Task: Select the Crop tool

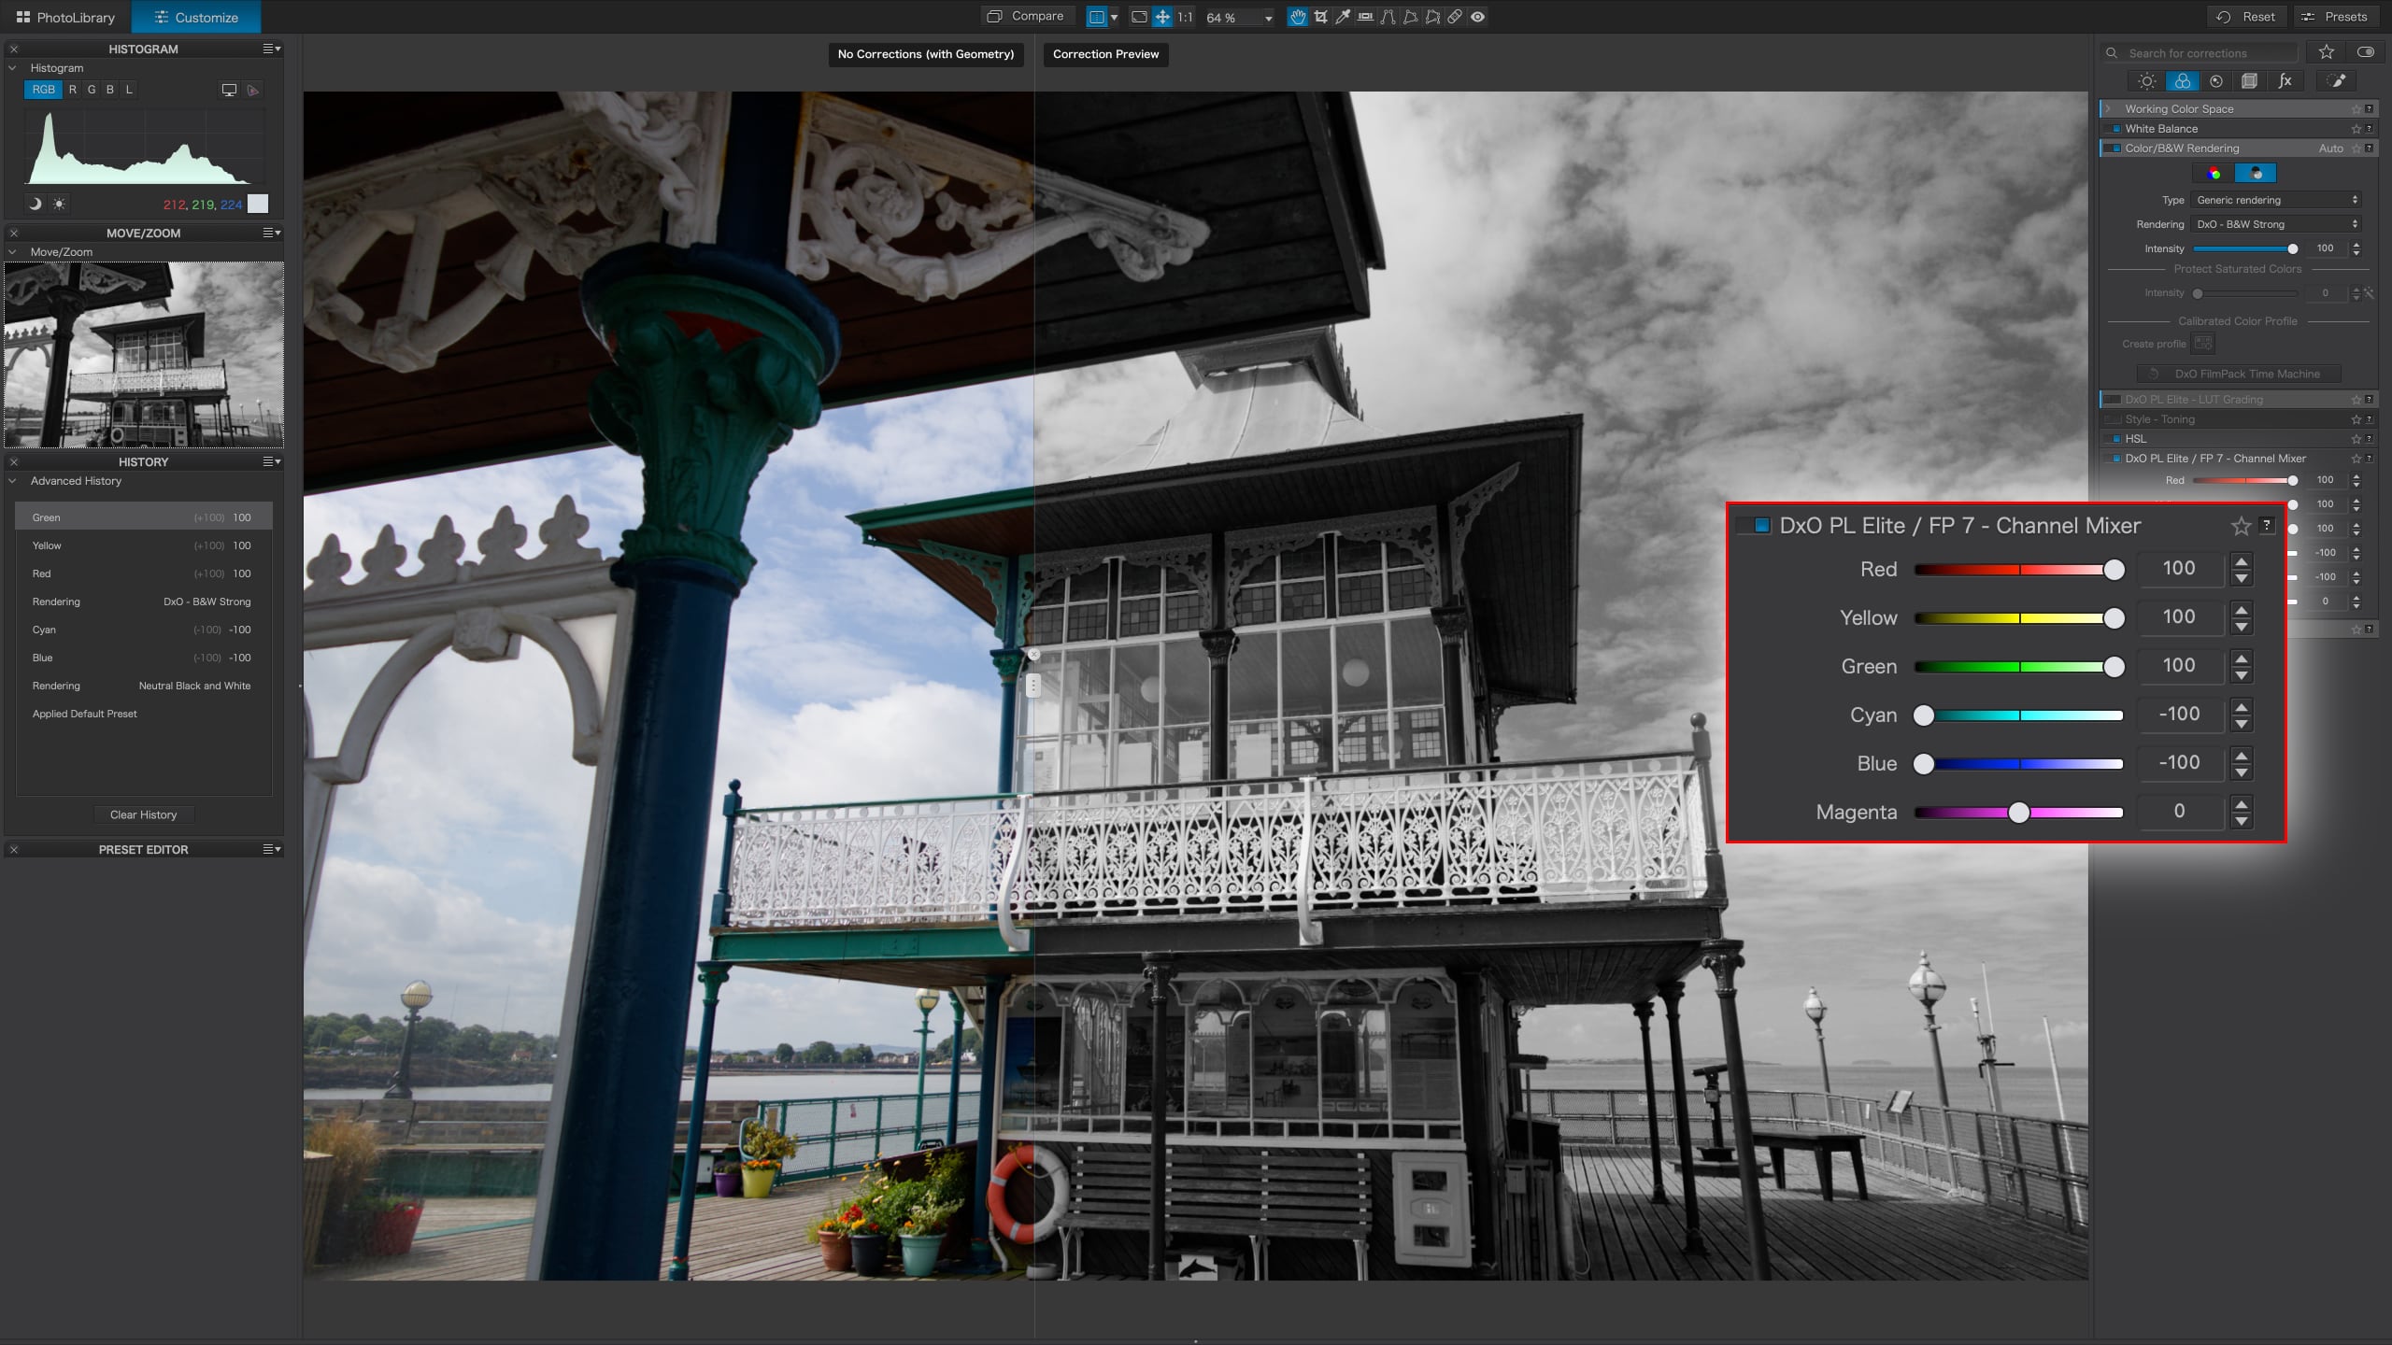Action: (x=1320, y=17)
